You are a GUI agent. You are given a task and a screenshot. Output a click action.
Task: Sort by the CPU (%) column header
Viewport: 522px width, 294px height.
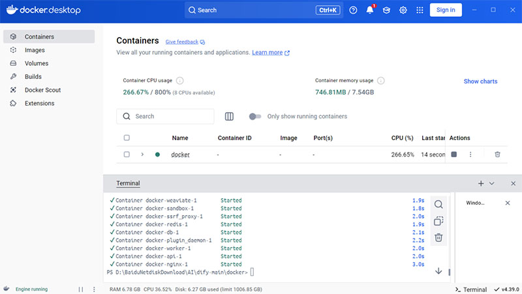pos(402,138)
